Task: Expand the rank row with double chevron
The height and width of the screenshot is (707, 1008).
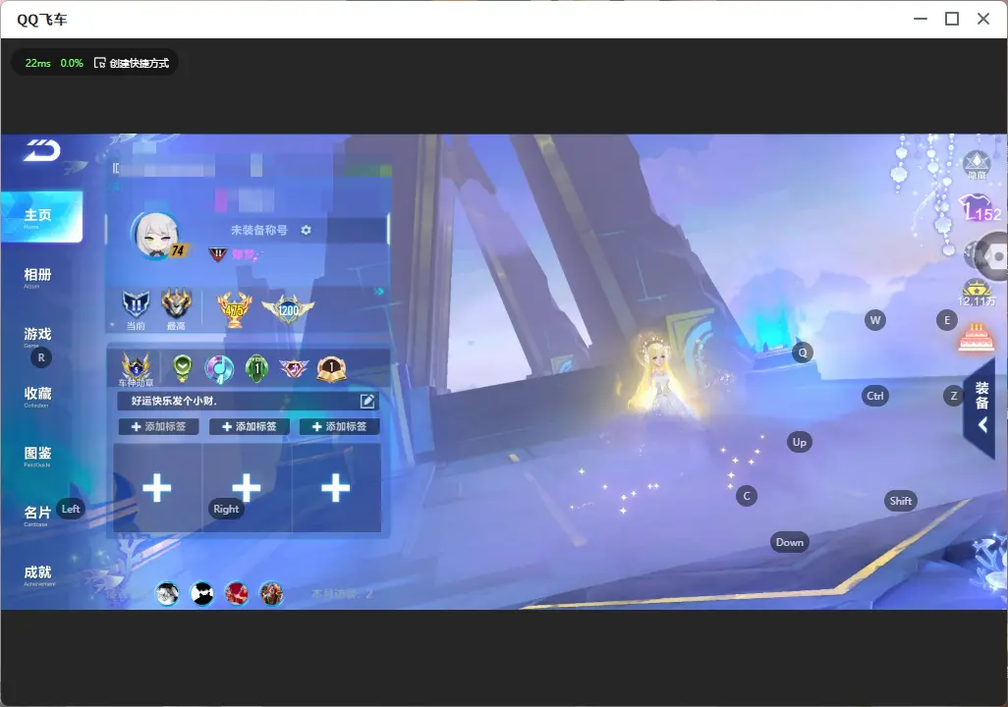Action: click(379, 292)
